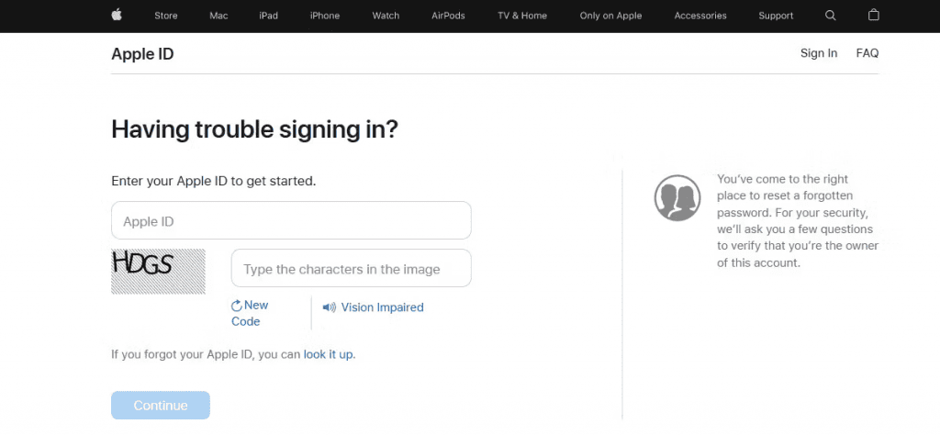
Task: Click the New Code refresh icon
Action: [237, 306]
